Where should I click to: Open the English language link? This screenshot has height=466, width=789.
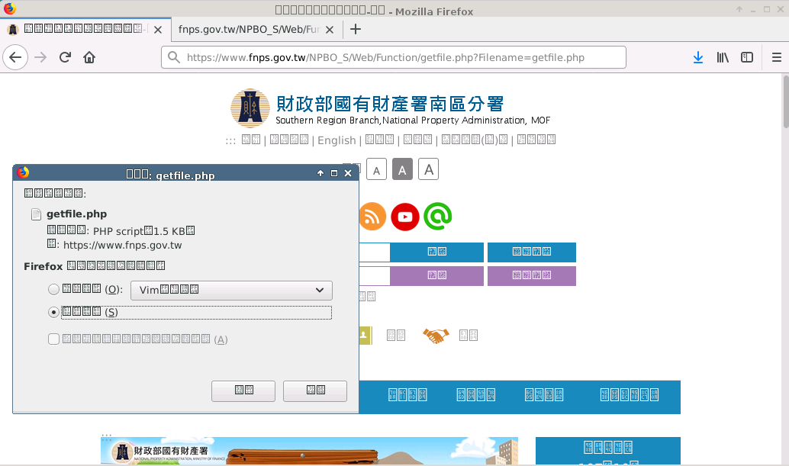pos(337,140)
